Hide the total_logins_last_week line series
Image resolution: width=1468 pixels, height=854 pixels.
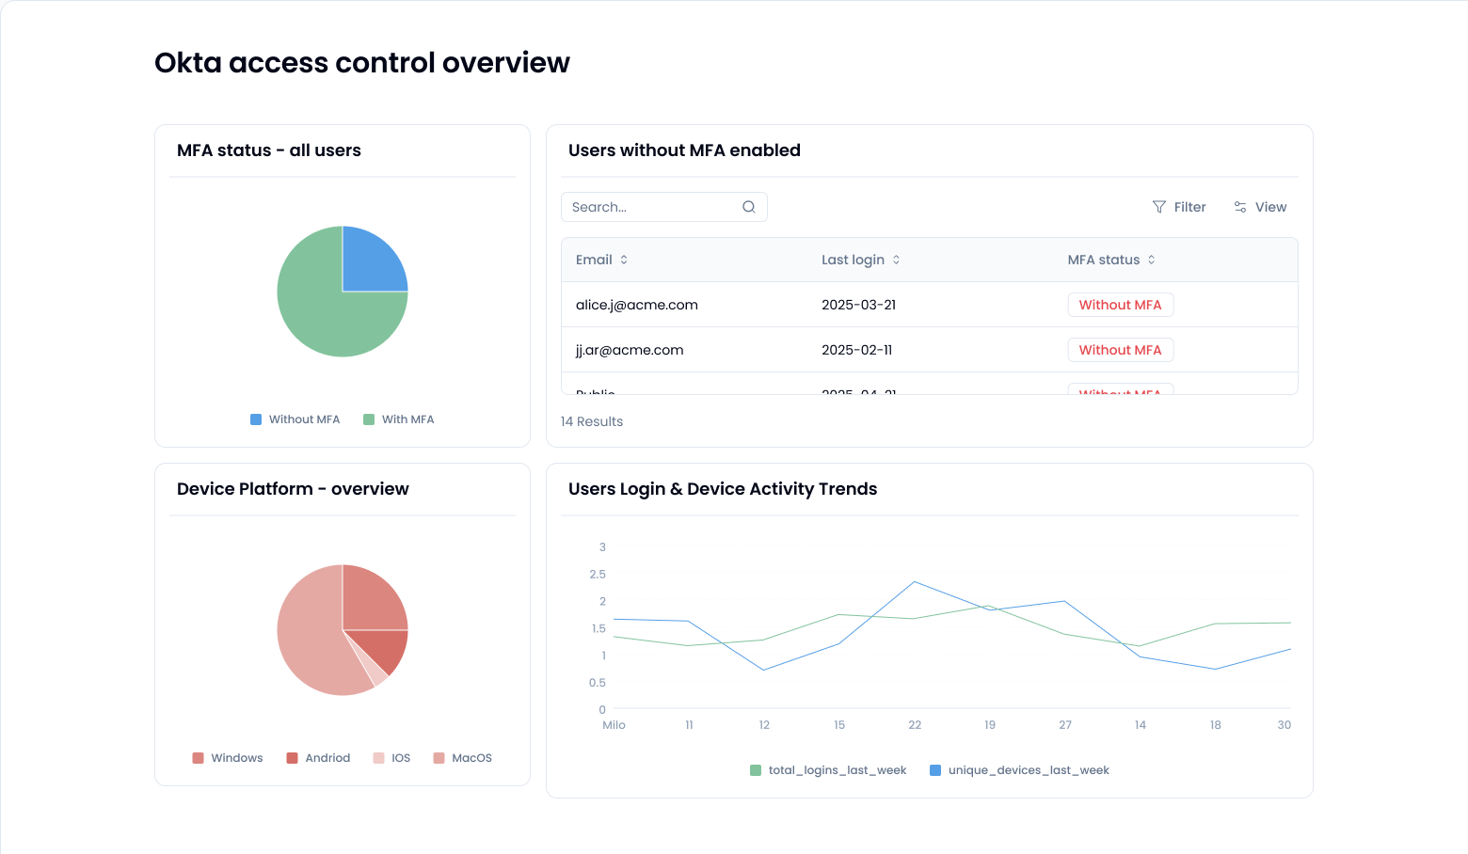828,770
